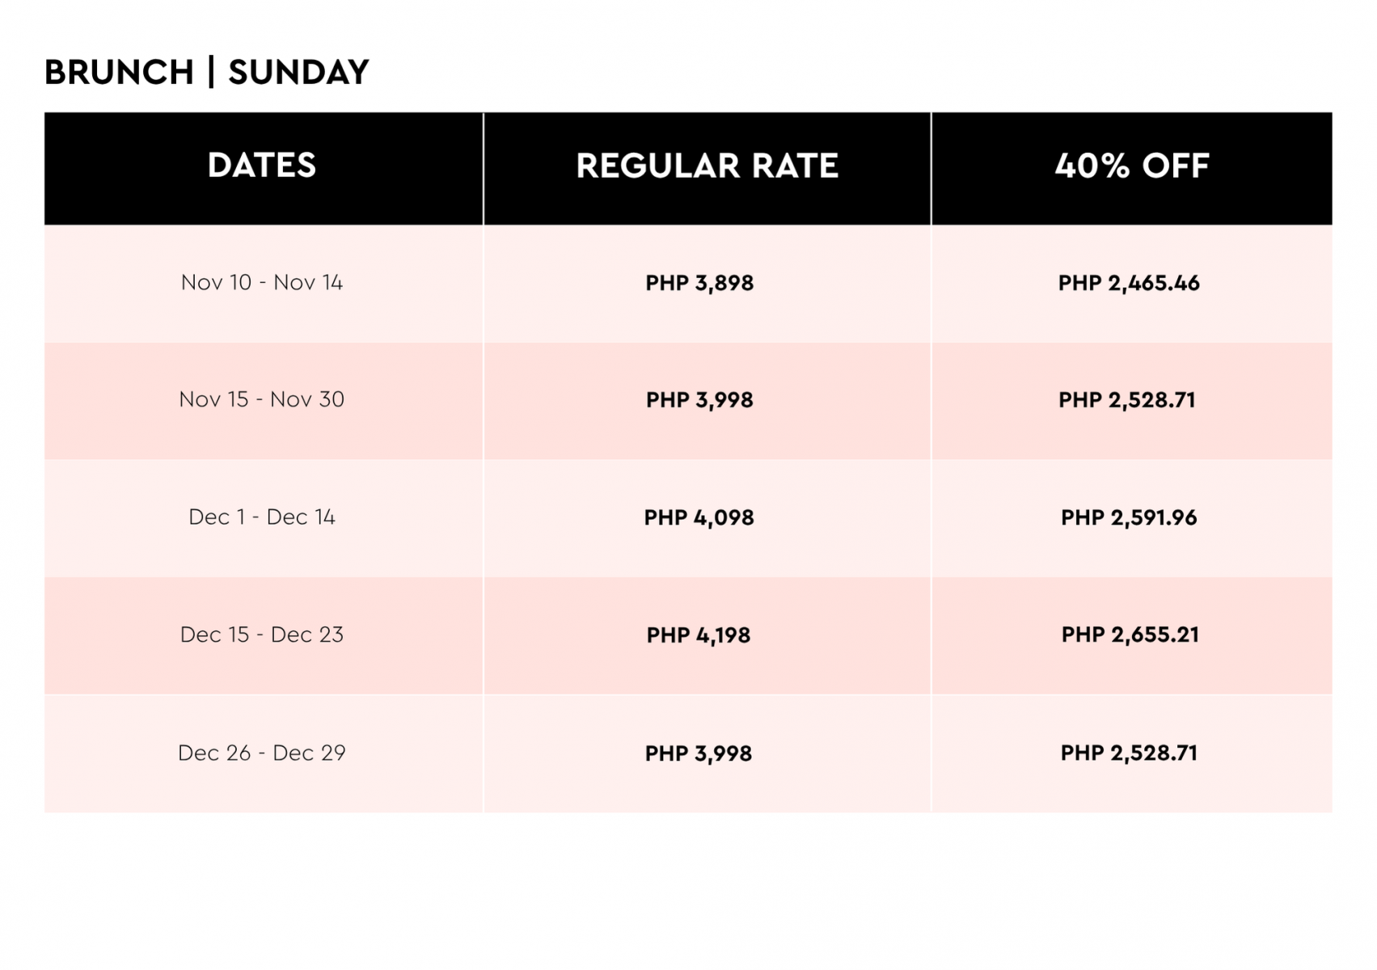
Task: Click regular rate for Dec 26 - Dec 29
Action: (699, 753)
